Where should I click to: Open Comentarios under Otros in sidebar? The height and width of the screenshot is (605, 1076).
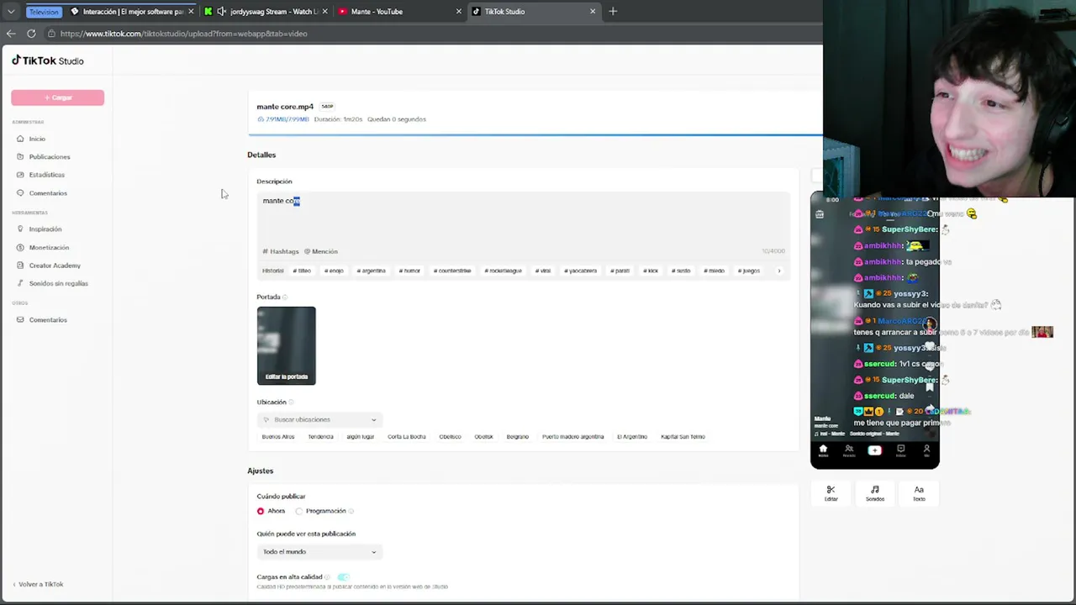[x=48, y=319]
